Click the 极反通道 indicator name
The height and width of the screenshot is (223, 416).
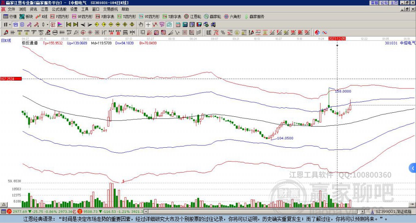(30, 43)
